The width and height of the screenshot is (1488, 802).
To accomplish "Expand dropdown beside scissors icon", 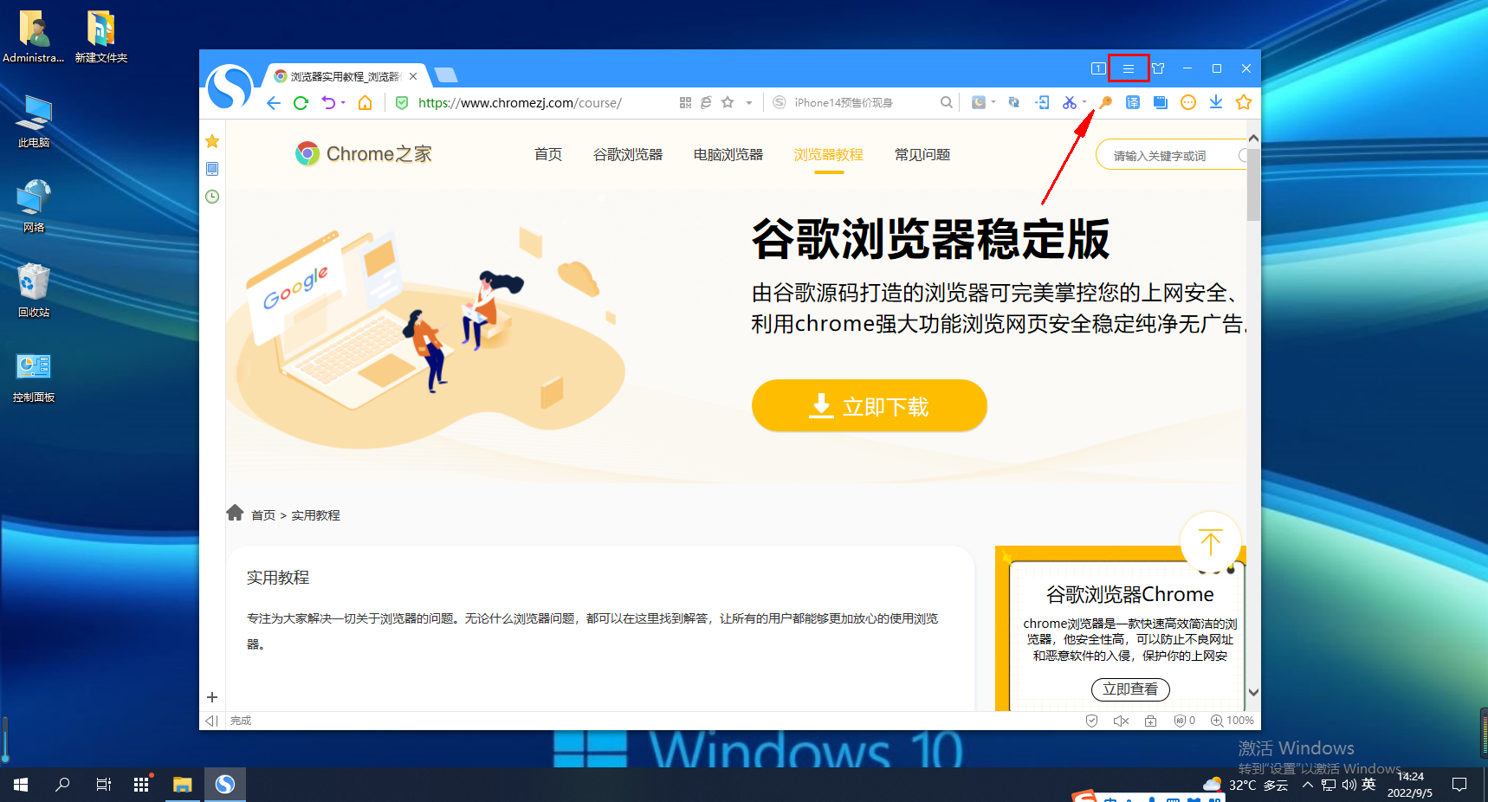I will [x=1084, y=102].
